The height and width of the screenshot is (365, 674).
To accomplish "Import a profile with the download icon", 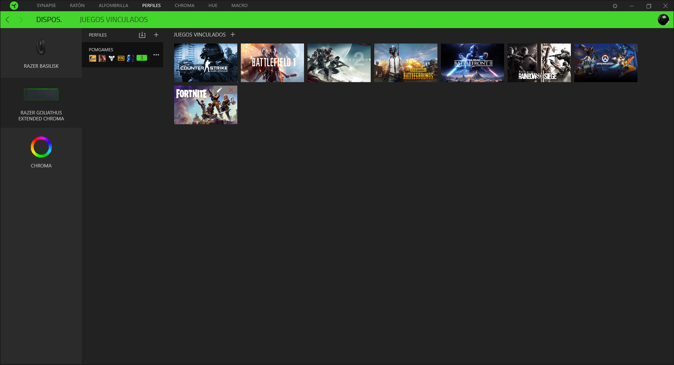I will point(142,35).
